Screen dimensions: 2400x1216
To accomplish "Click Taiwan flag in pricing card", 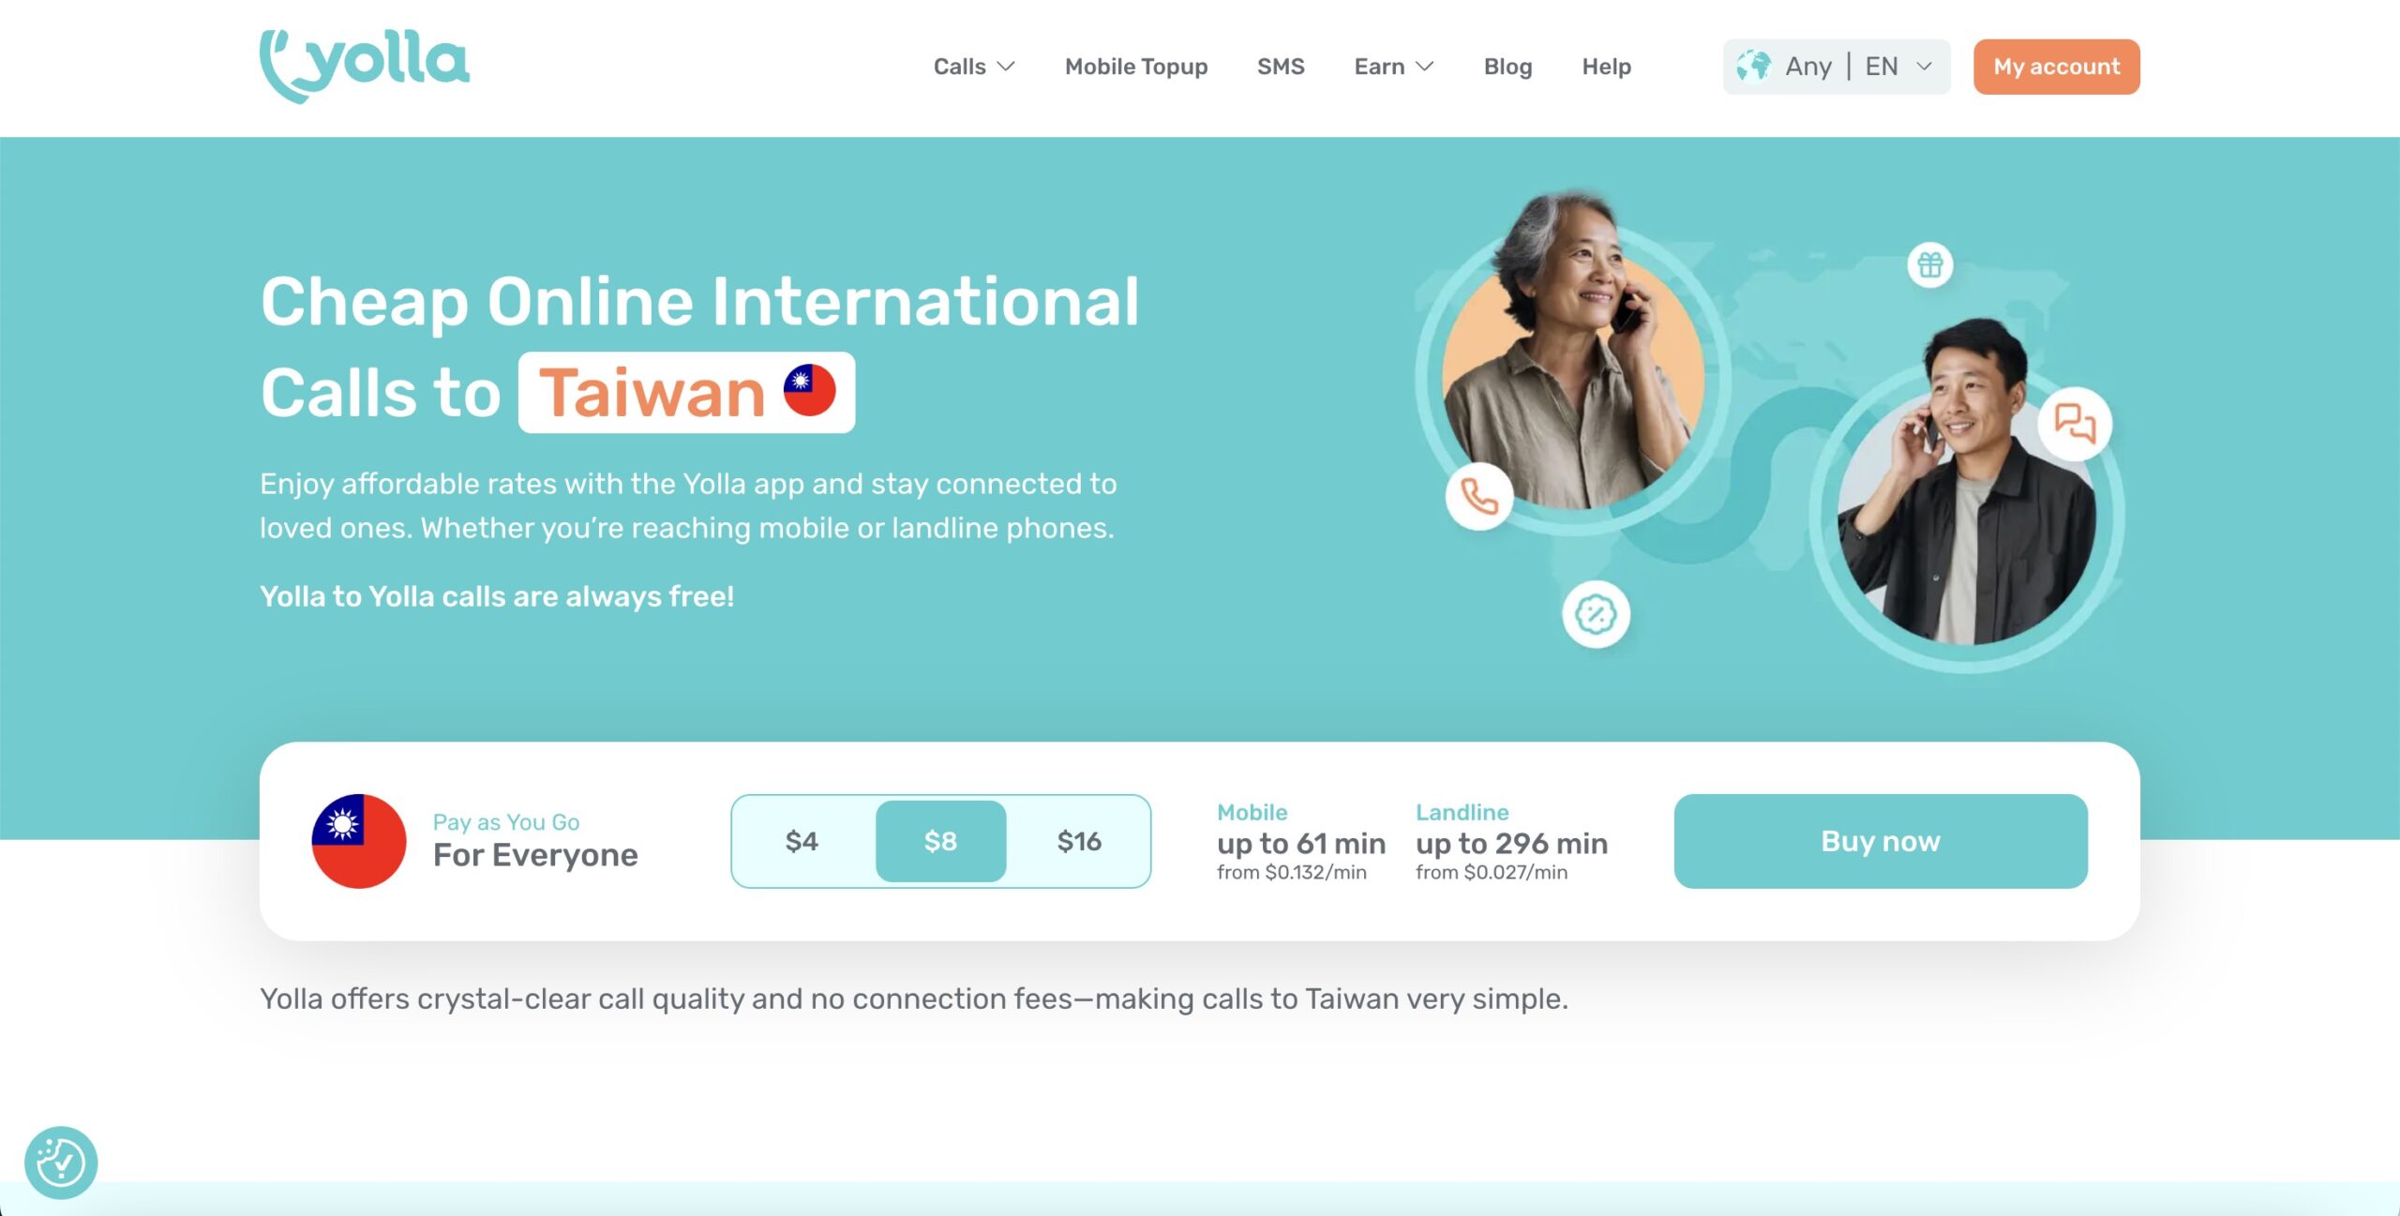I will click(359, 841).
